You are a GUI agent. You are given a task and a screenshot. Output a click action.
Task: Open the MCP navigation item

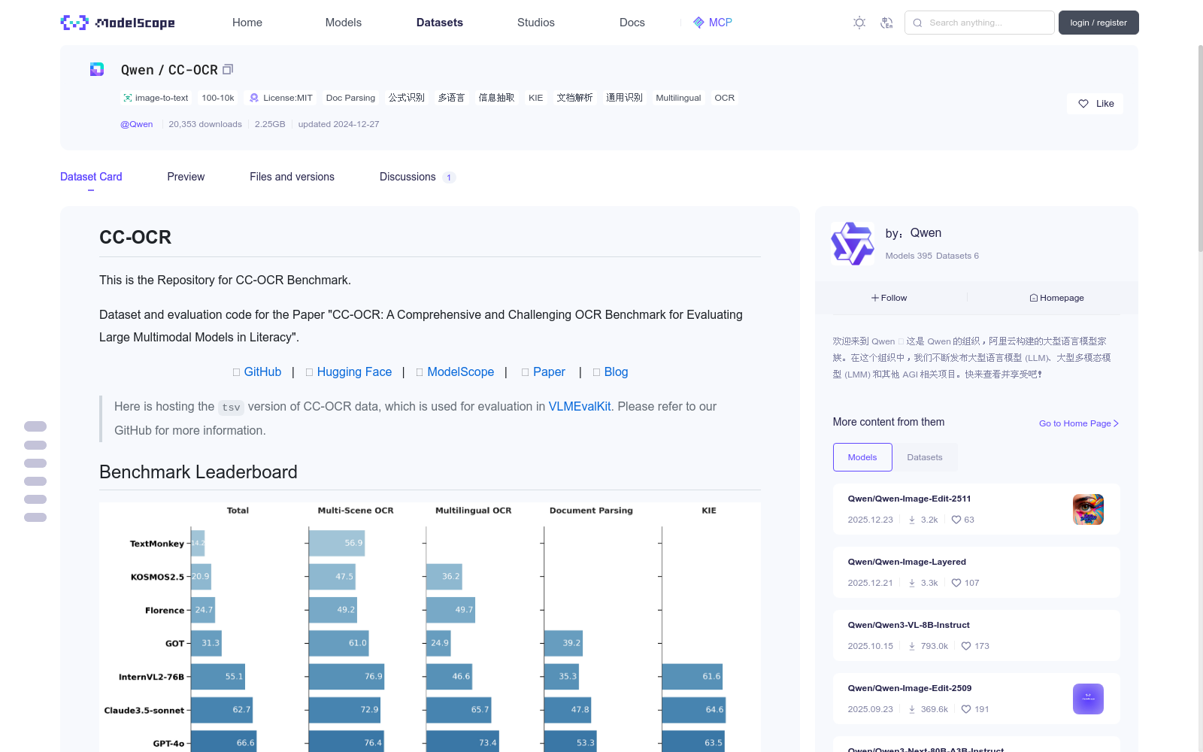[713, 23]
